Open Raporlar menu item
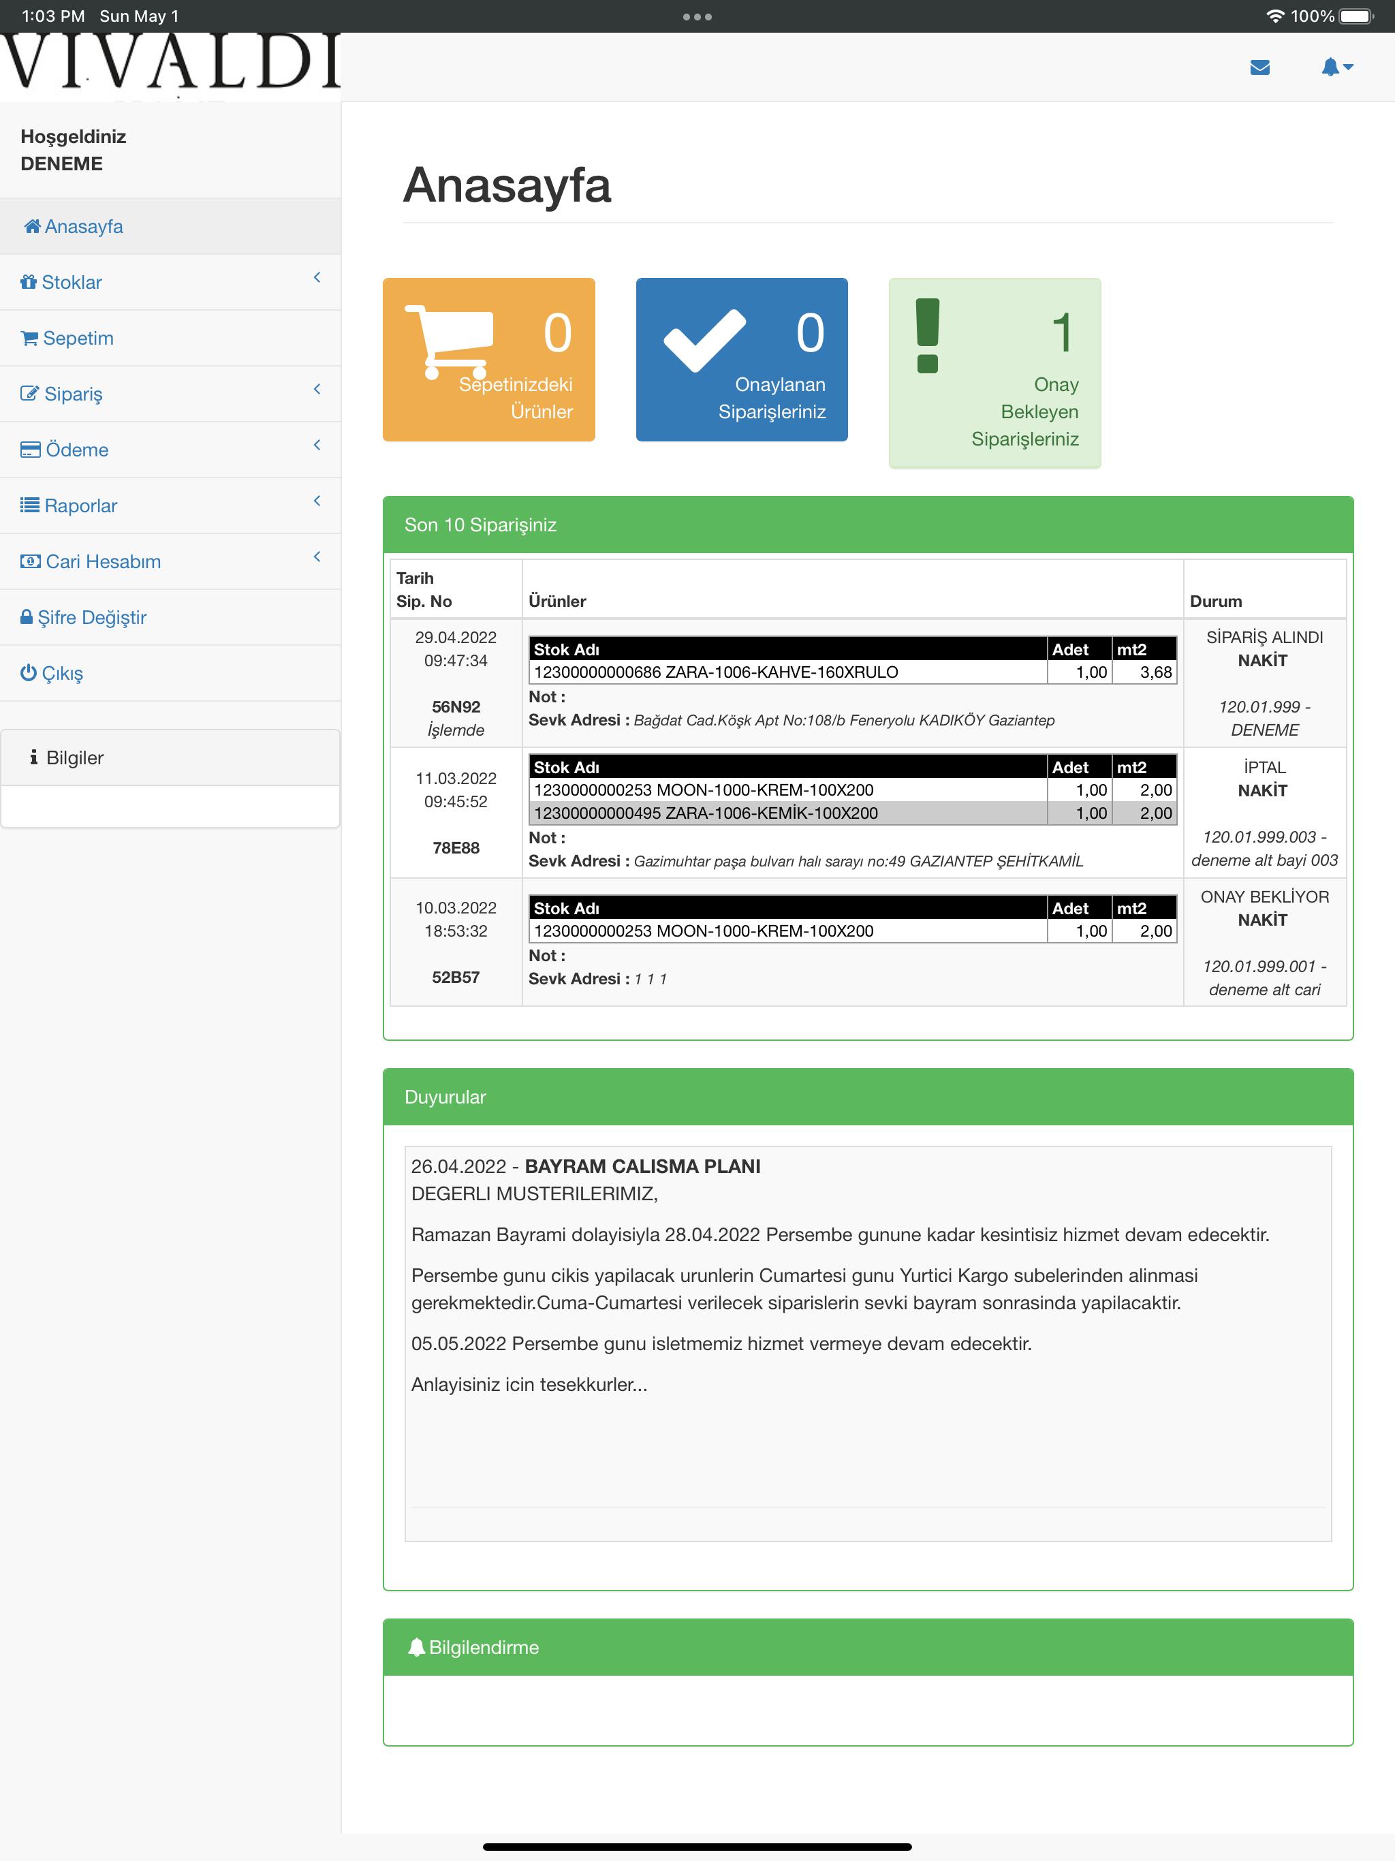The width and height of the screenshot is (1395, 1861). click(x=170, y=505)
